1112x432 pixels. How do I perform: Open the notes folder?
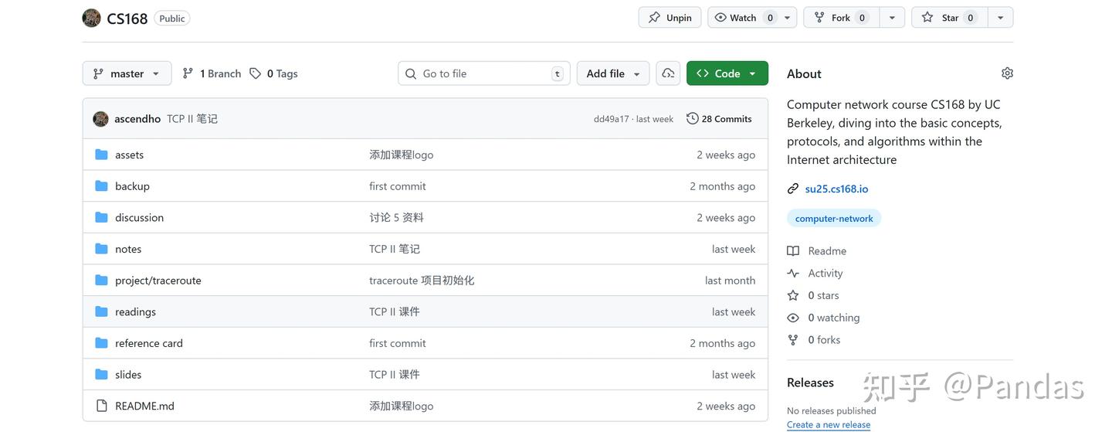[128, 249]
